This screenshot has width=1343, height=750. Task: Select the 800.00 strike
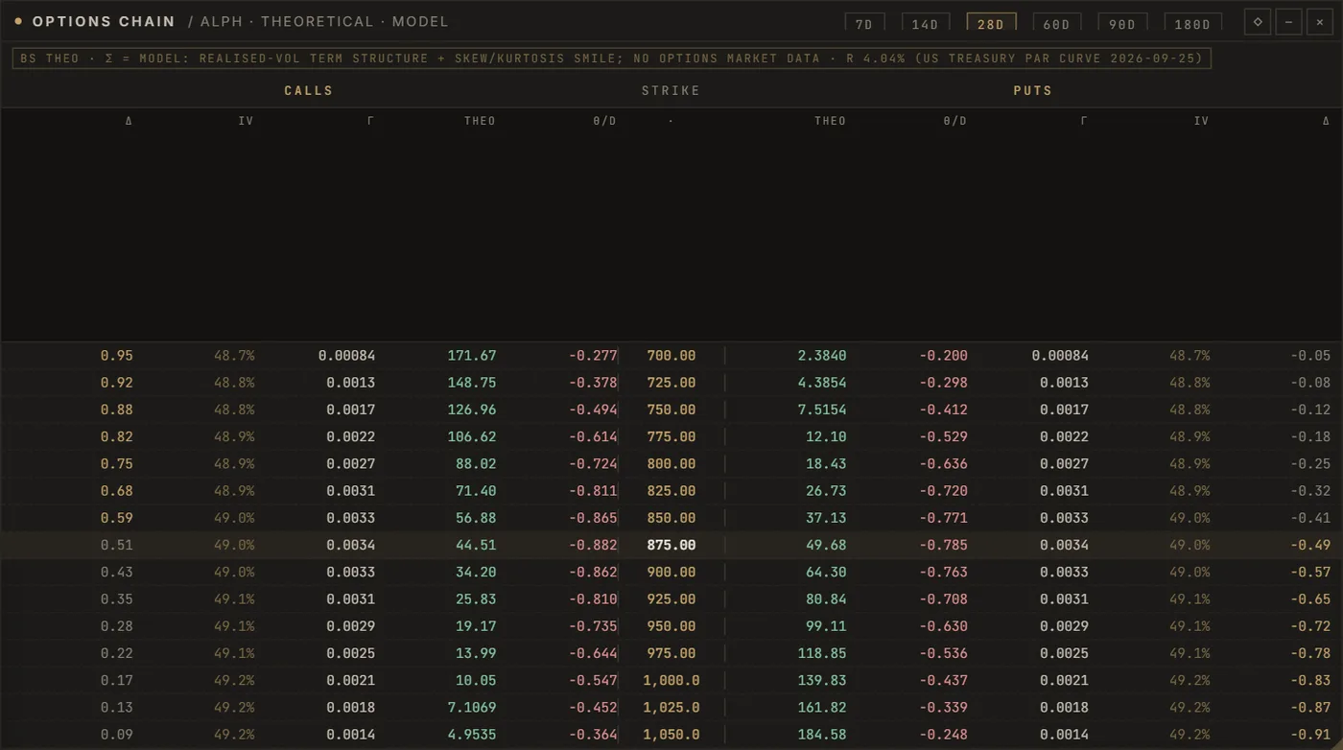(x=671, y=463)
